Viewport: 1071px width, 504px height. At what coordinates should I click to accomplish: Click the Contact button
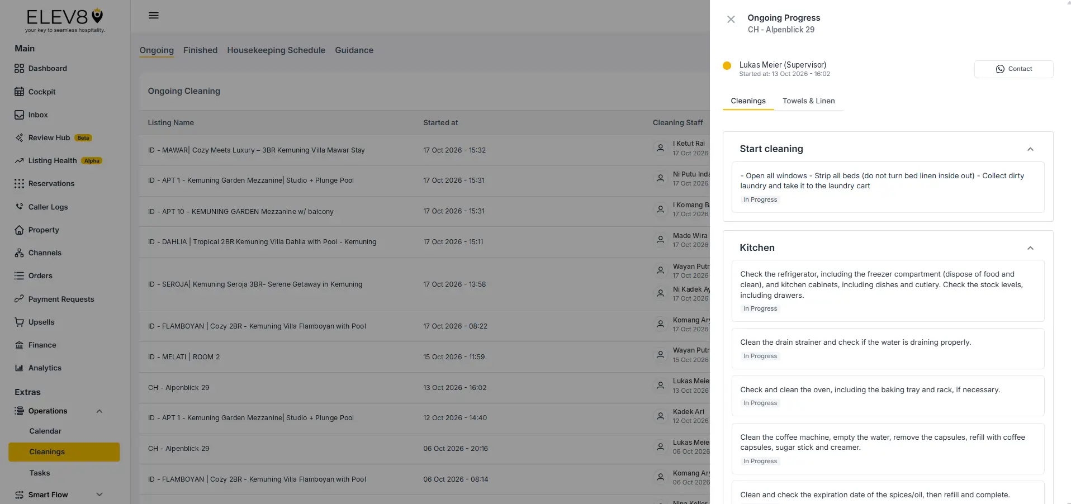point(1013,69)
